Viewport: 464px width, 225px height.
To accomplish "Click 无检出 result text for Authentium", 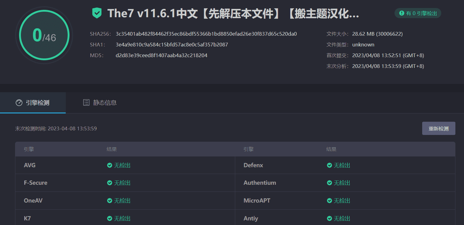I will tap(342, 183).
